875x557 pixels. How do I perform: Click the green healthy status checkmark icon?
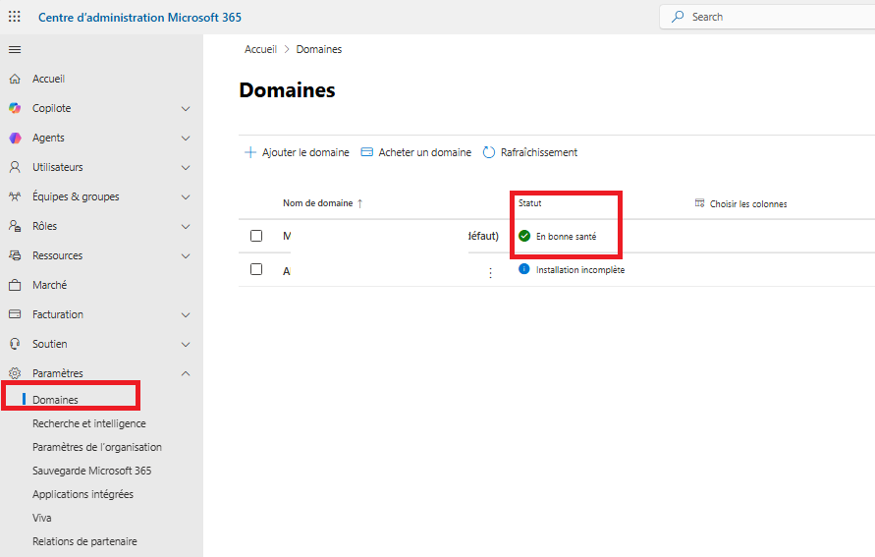pos(524,236)
